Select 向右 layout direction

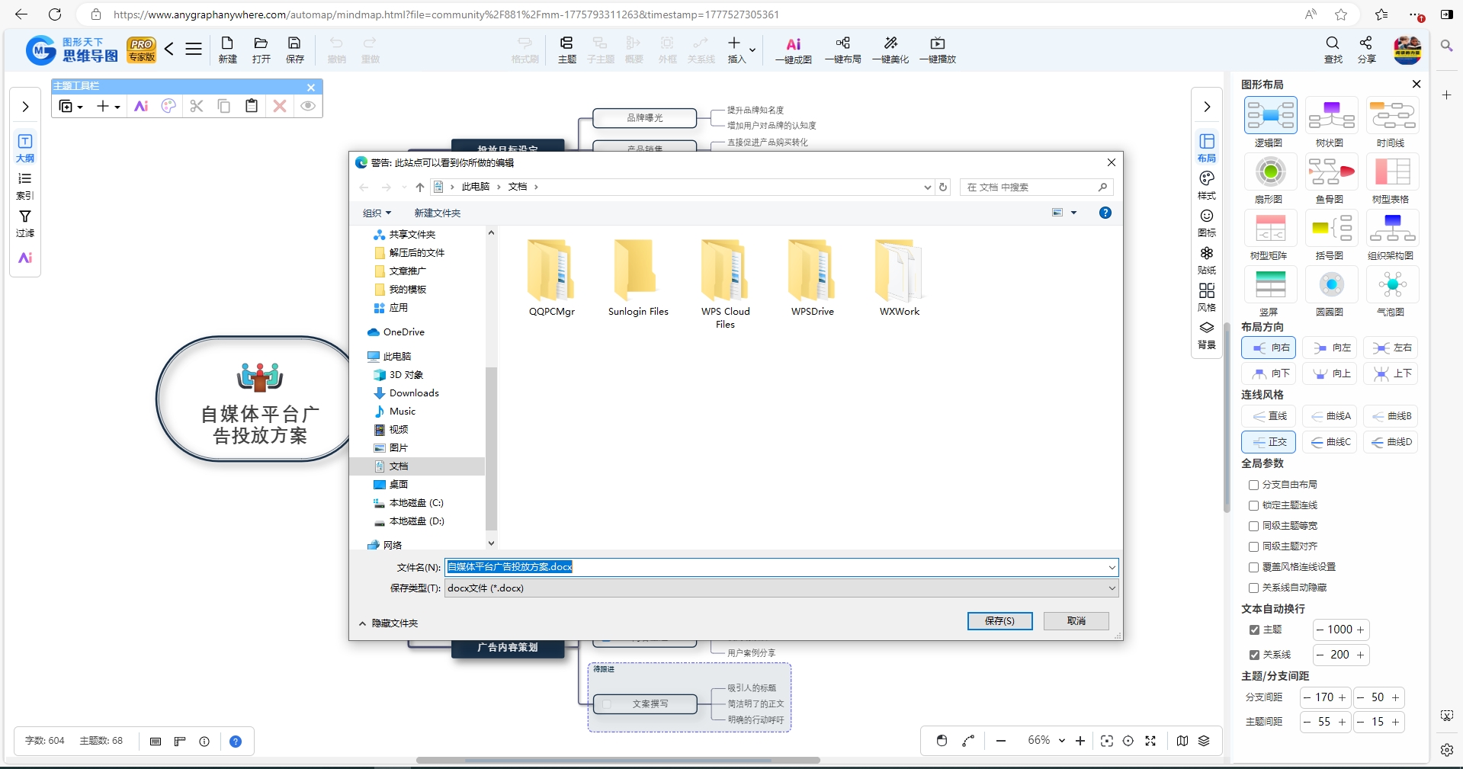(1269, 348)
